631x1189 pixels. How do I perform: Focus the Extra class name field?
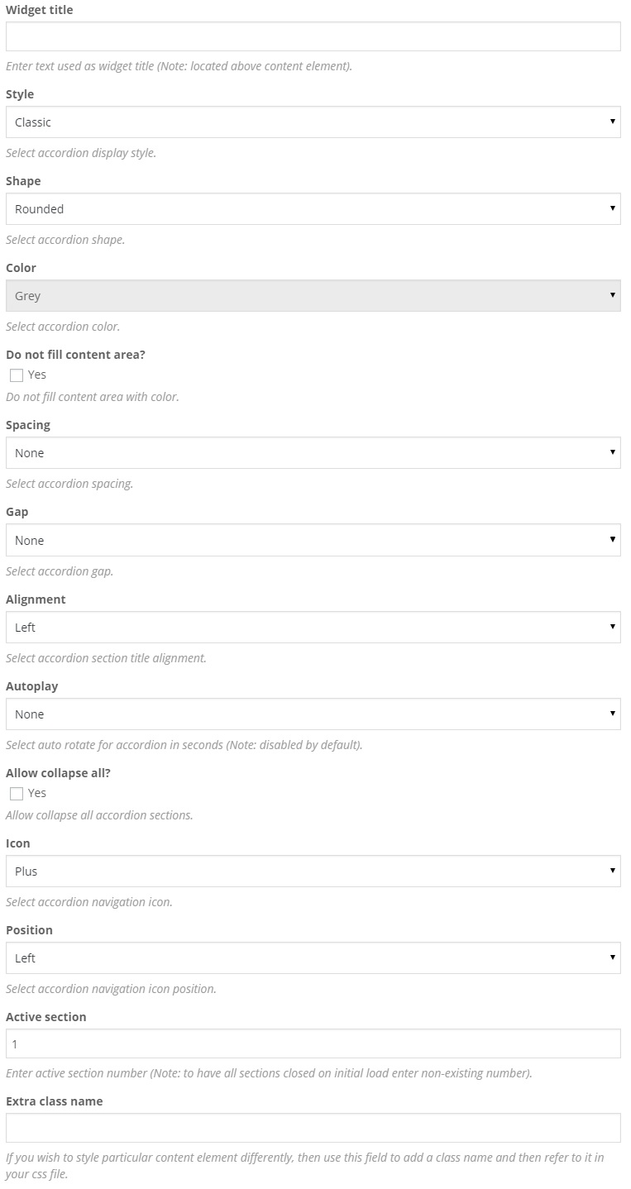tap(313, 1128)
